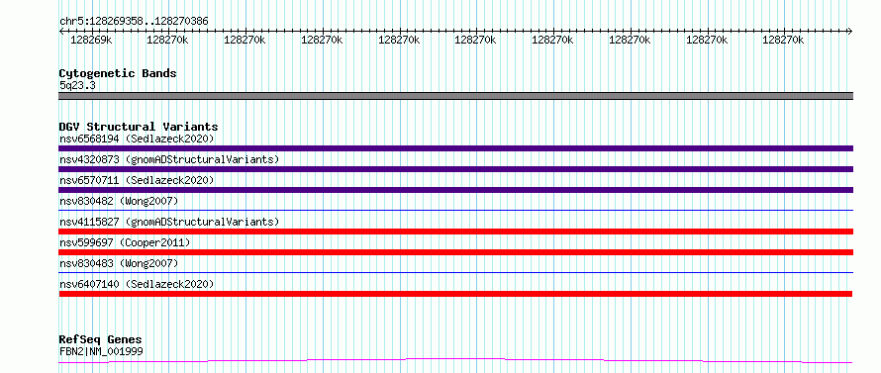Click the right arrow end of the ruler
This screenshot has height=373, width=881.
point(850,31)
